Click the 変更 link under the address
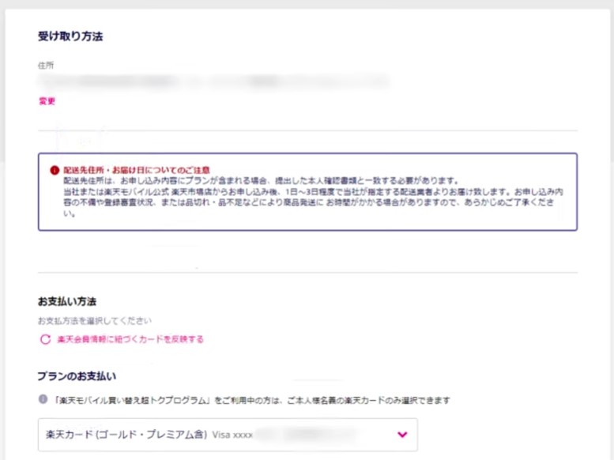614x460 pixels. point(47,101)
